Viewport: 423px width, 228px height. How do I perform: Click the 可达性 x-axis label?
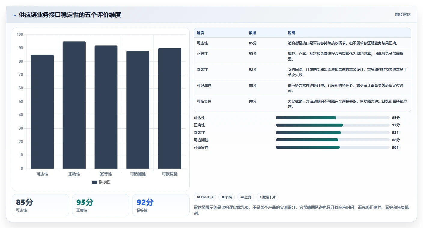[x=42, y=174]
